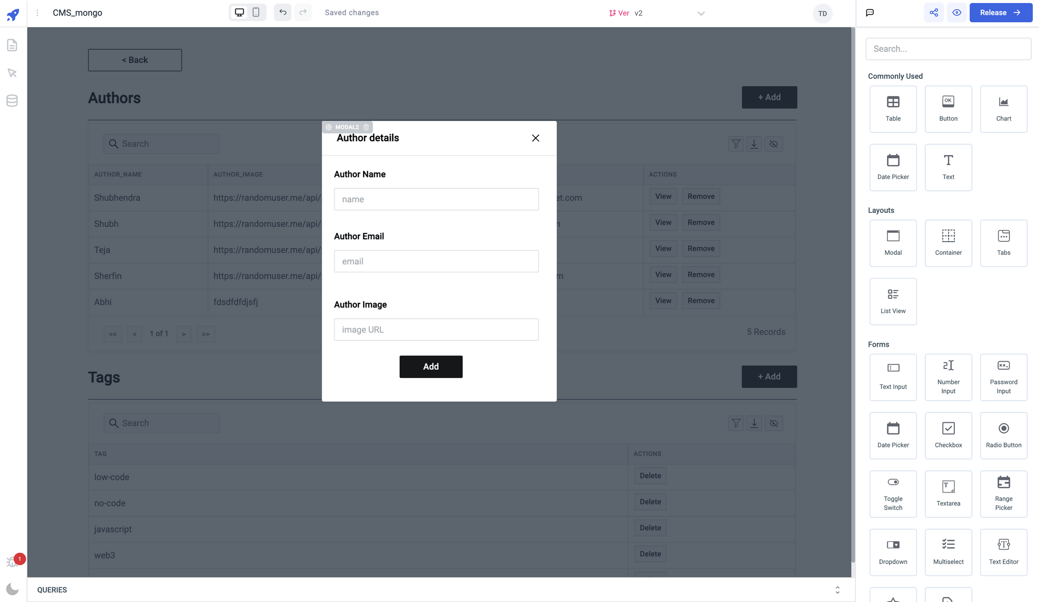Open the inspector cursor icon

pos(12,73)
